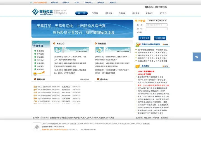Screen dimensions: 201x150
Task: Click the chart icon beside 选择35FAX网络传真理由
Action: point(138,45)
